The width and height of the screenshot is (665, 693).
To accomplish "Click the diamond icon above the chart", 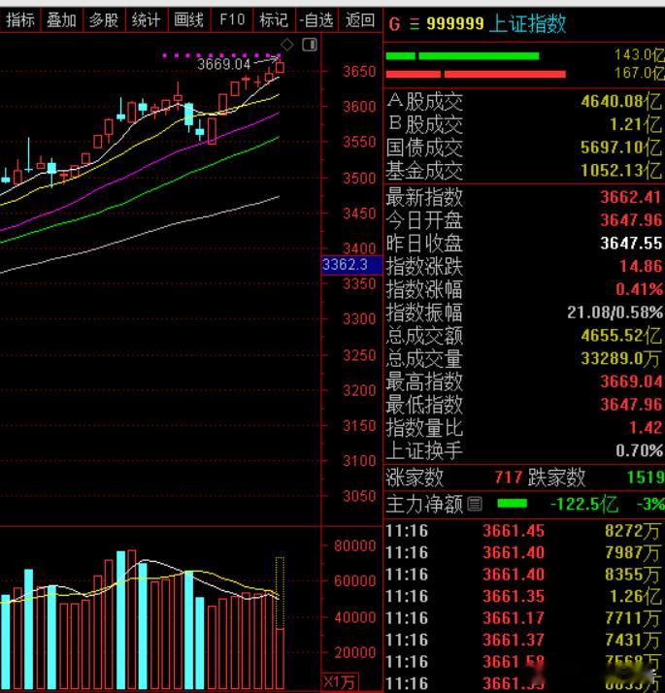I will [287, 45].
